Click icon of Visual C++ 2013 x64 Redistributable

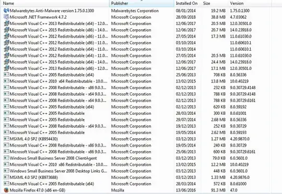pos(6,23)
